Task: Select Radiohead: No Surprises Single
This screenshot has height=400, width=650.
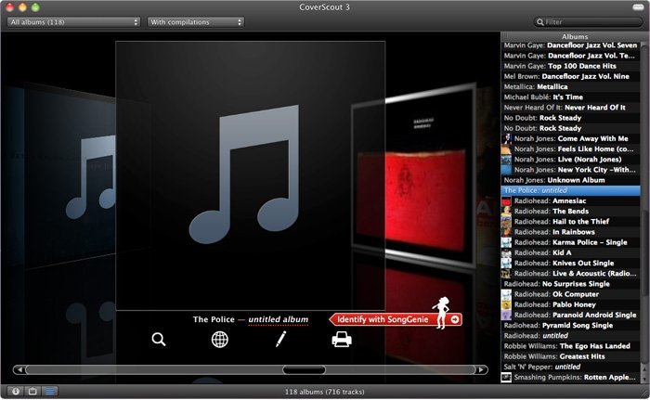Action: point(570,283)
